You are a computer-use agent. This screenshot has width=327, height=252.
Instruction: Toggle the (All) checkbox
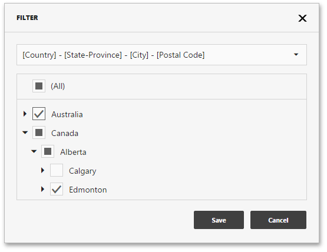39,86
